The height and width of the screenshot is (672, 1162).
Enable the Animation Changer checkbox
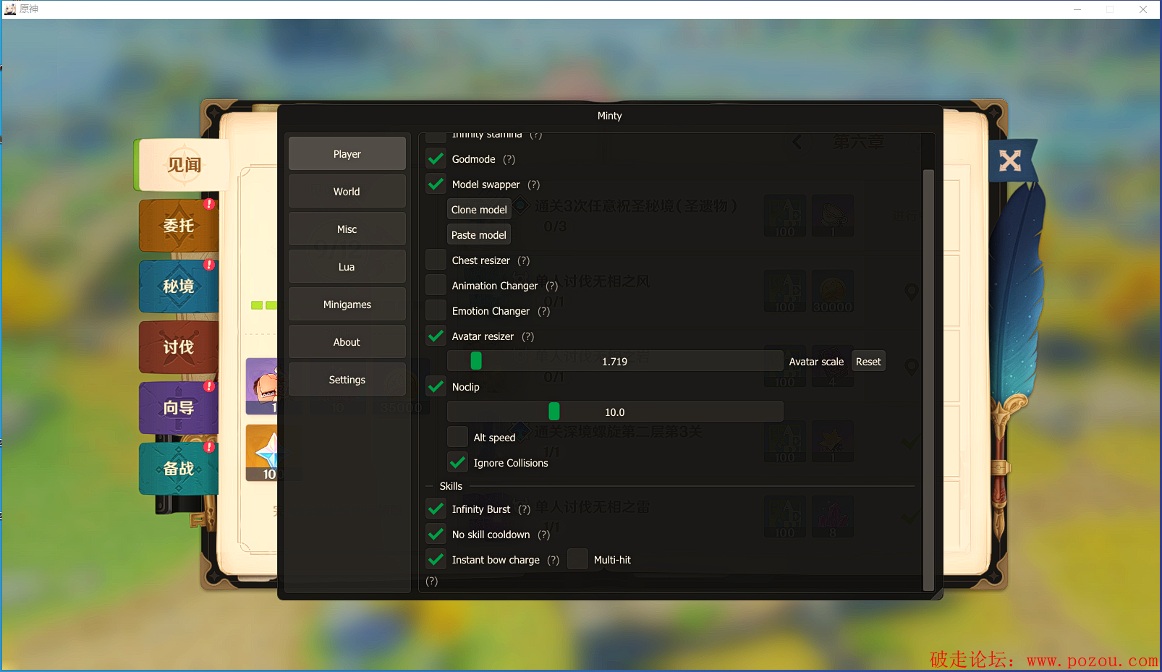point(436,286)
